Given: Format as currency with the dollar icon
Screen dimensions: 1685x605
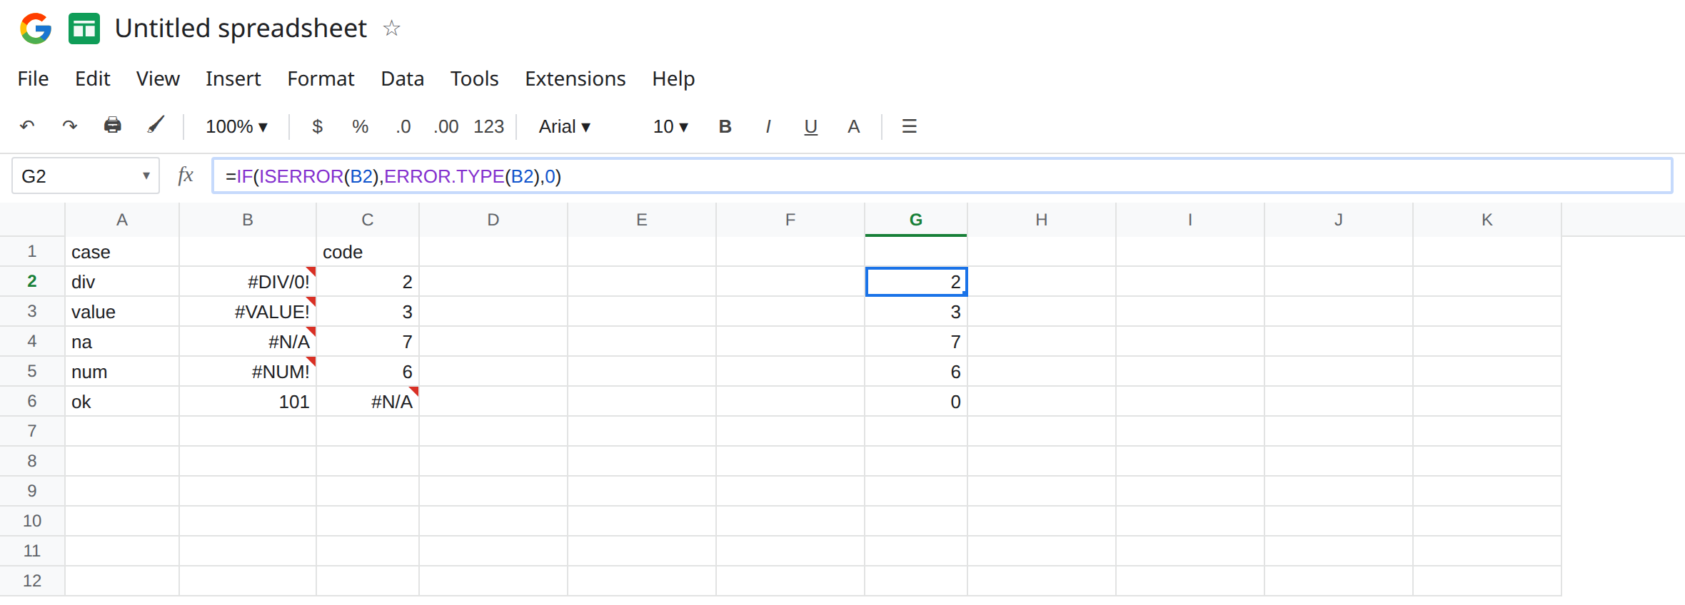Looking at the screenshot, I should tap(318, 126).
